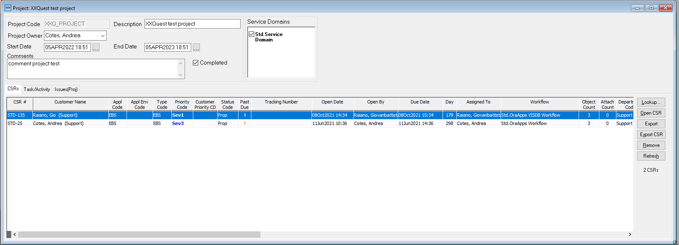Click the Project Code field
Viewport: 679px width, 245px height.
click(77, 24)
